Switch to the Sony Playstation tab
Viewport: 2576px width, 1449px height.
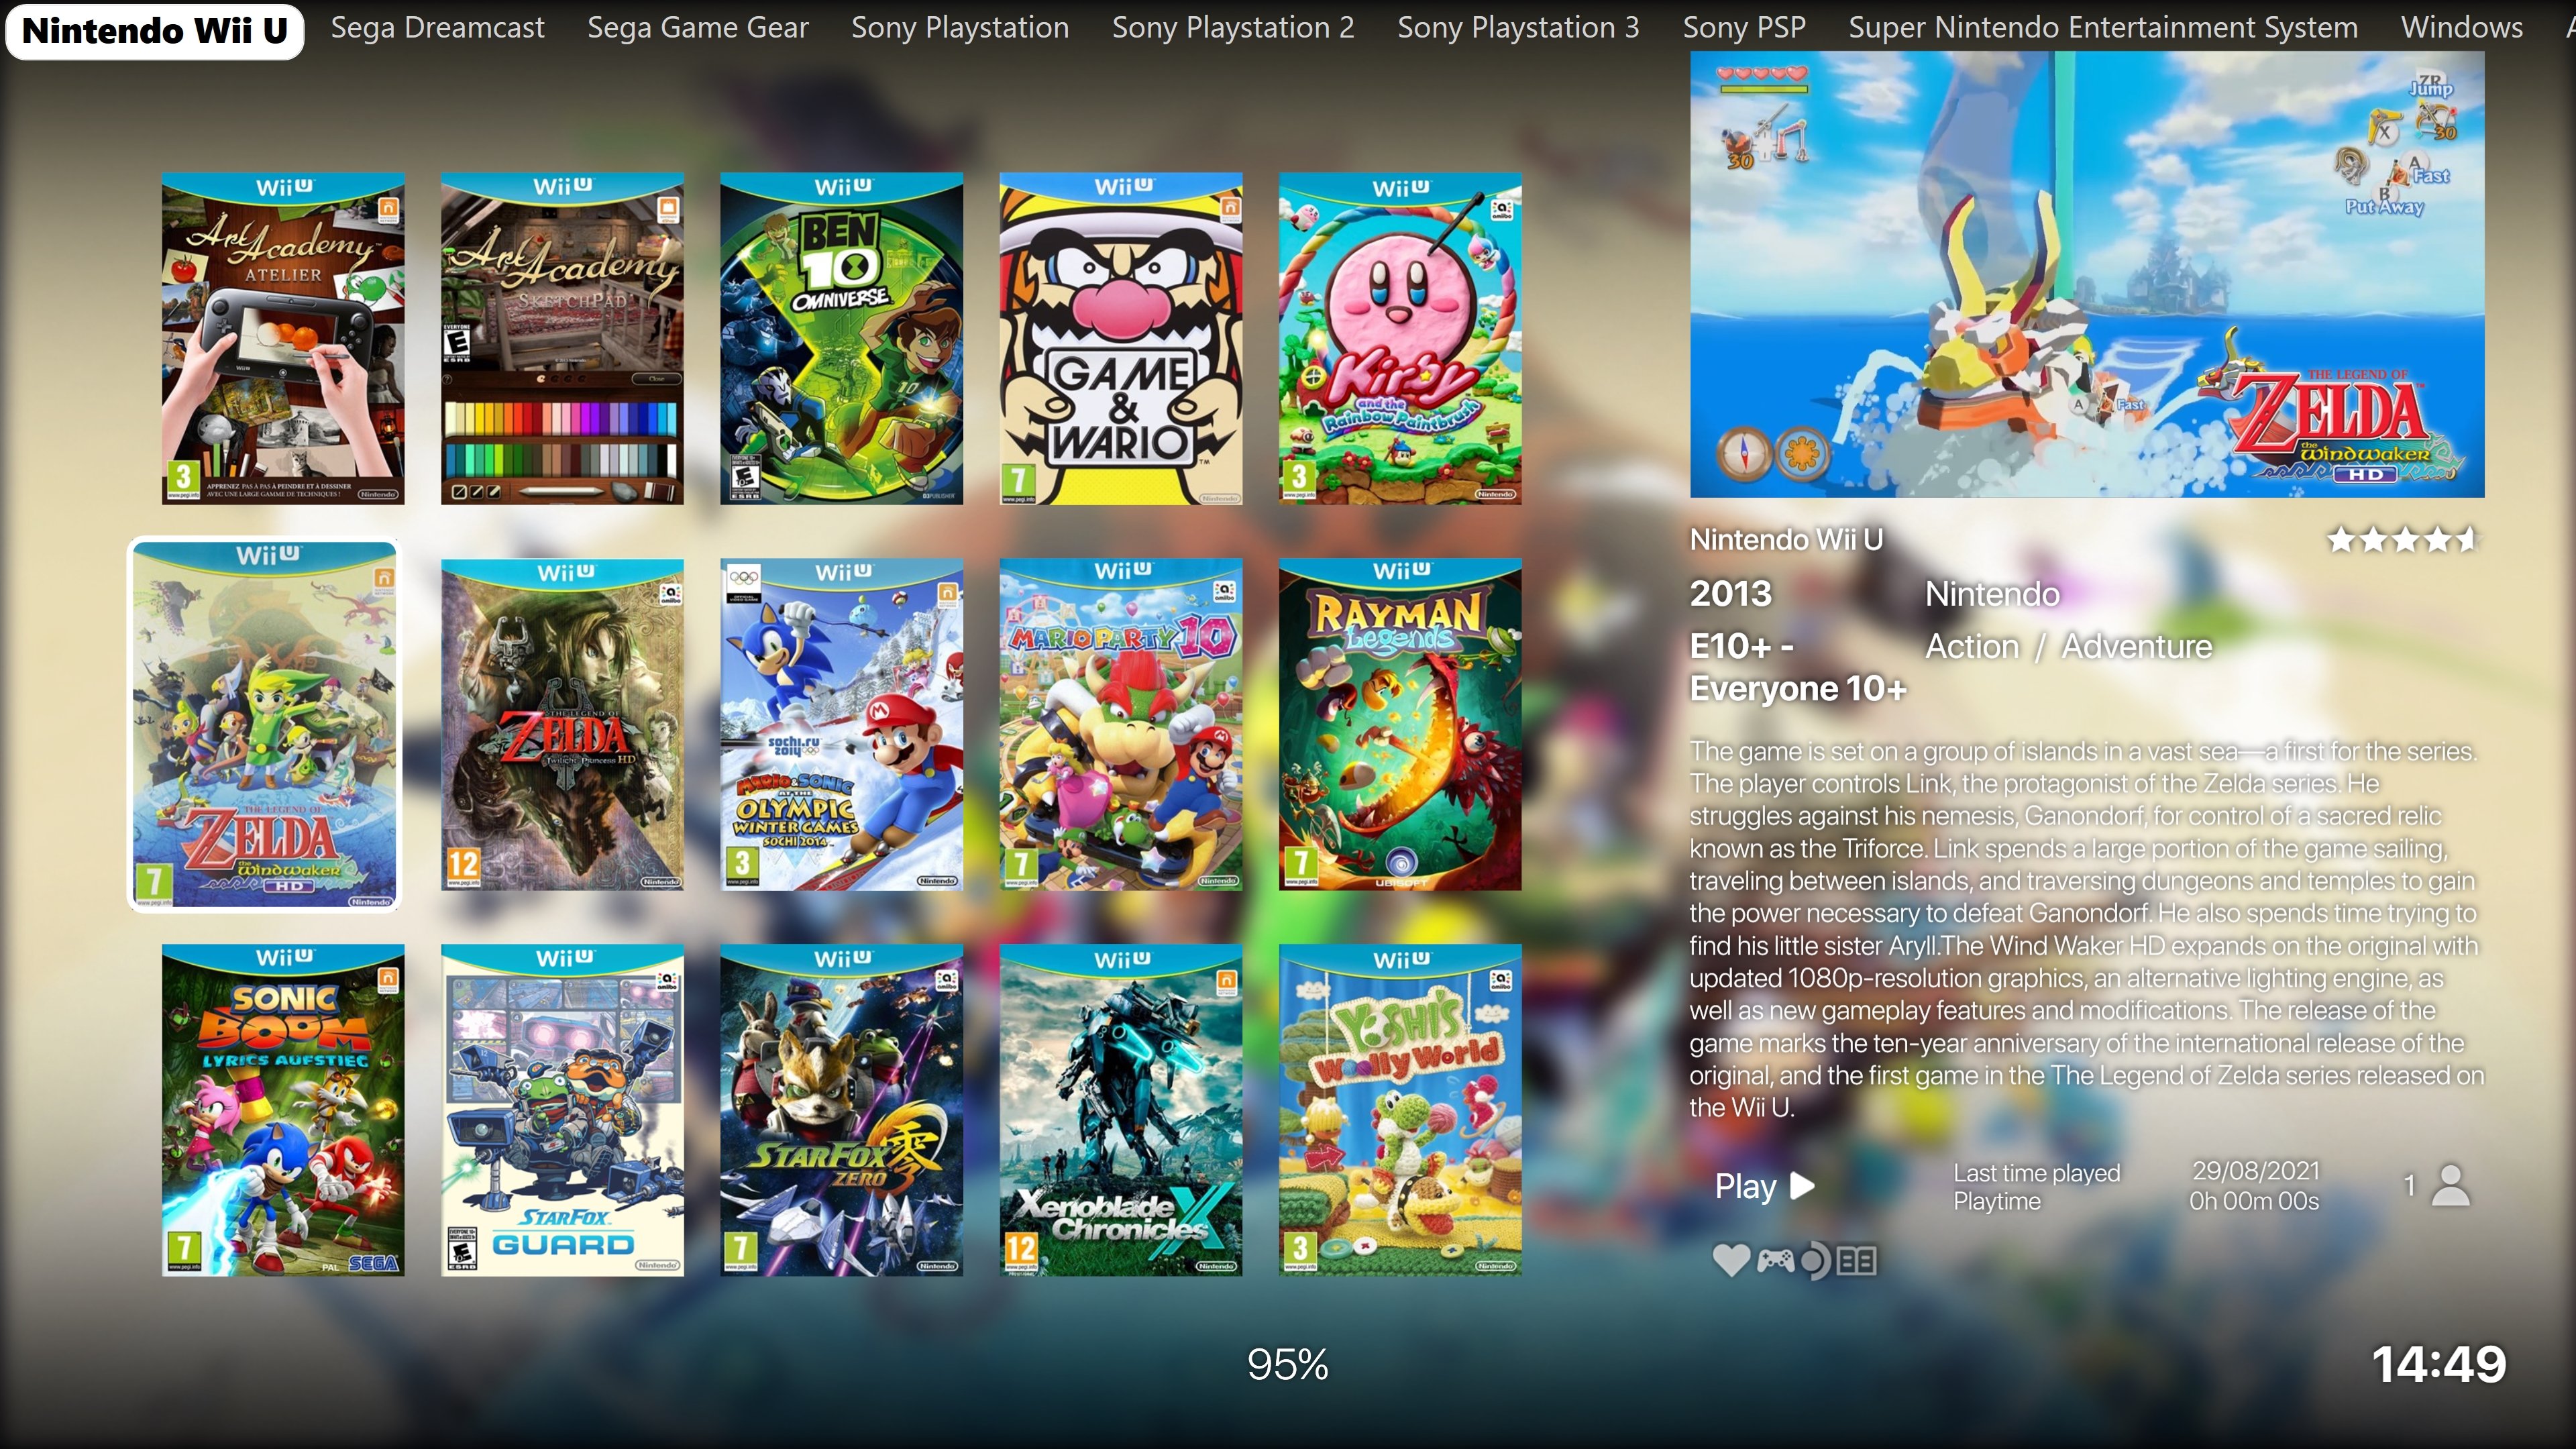pyautogui.click(x=960, y=28)
